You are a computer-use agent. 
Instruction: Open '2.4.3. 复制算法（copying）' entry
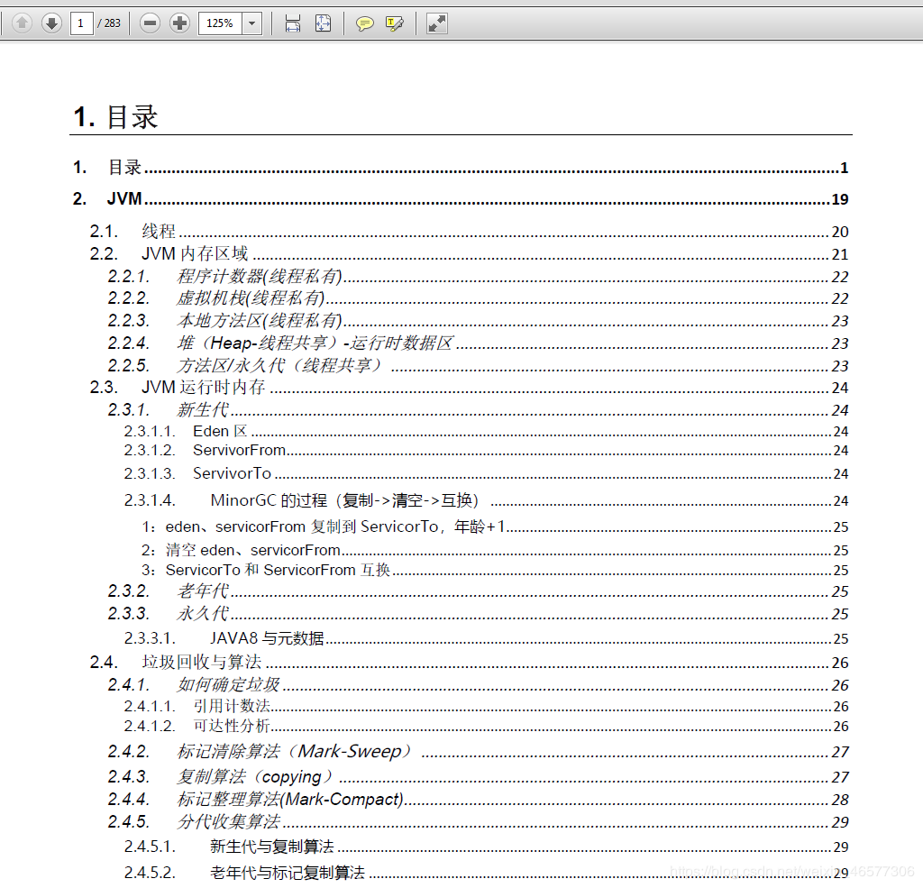(x=478, y=777)
